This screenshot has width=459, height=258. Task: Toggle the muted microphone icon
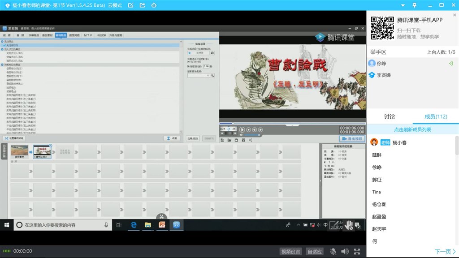point(333,252)
